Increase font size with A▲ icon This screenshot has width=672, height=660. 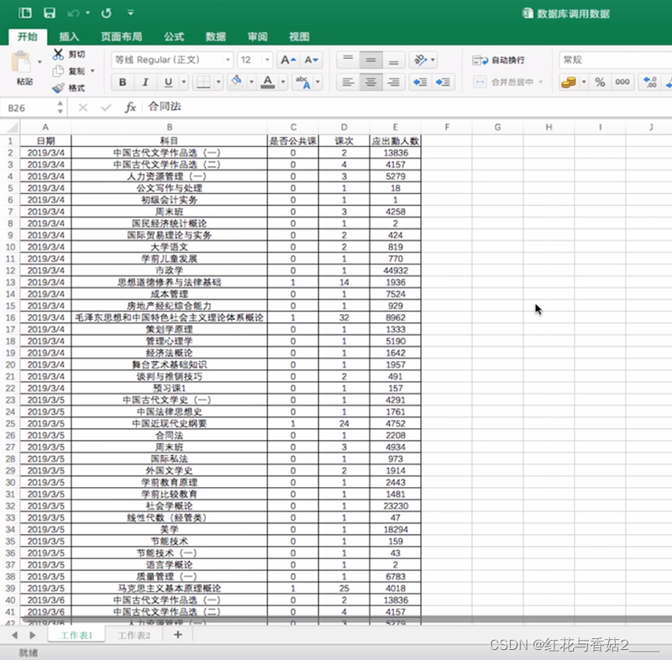[x=288, y=60]
